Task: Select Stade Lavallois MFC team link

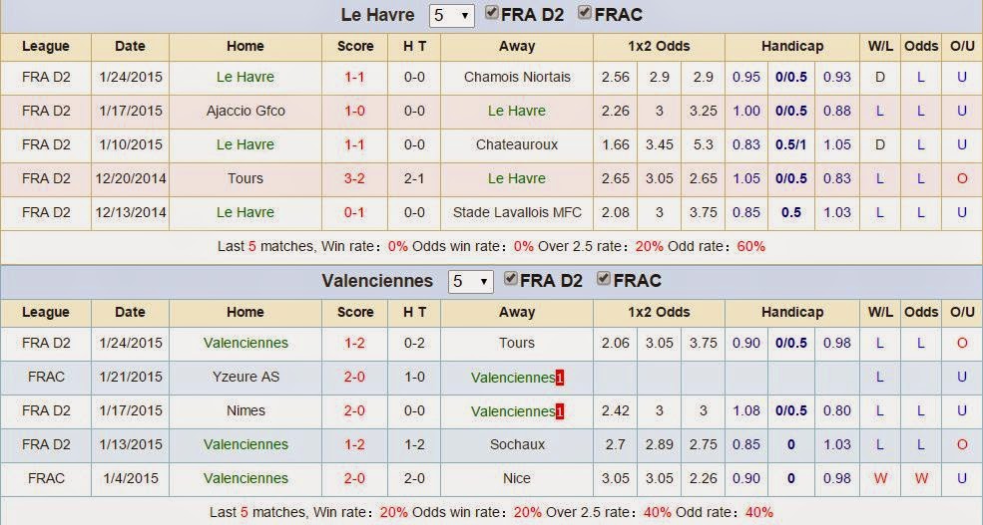Action: (517, 212)
